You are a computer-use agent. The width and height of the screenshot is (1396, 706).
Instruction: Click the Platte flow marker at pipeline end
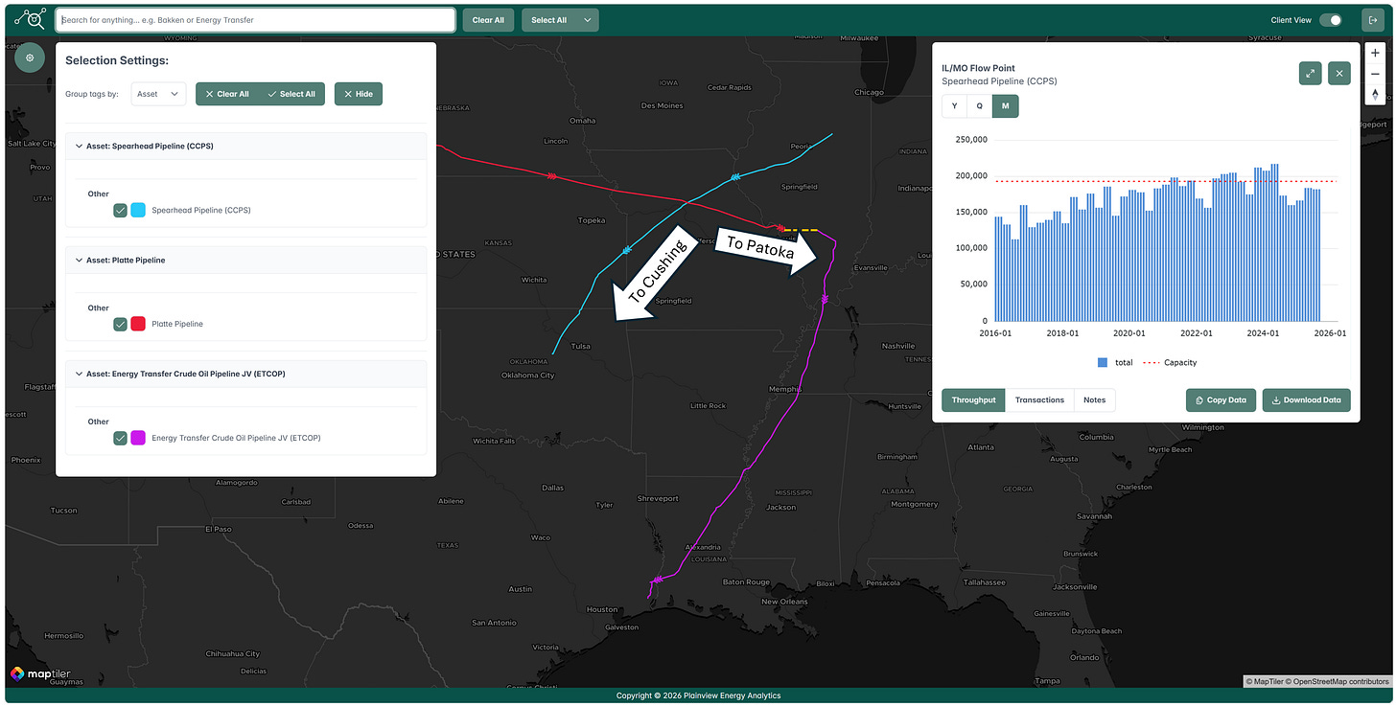pyautogui.click(x=780, y=228)
